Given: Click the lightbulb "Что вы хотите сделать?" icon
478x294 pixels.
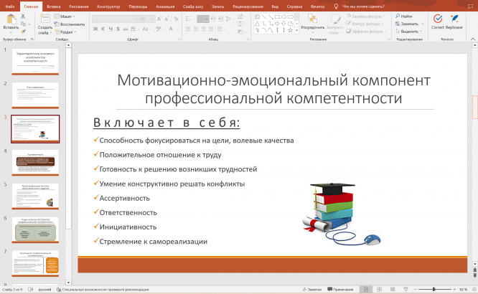Looking at the screenshot, I should tap(337, 6).
